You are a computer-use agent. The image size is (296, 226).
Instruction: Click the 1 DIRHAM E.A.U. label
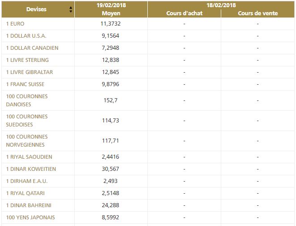[x=27, y=181]
